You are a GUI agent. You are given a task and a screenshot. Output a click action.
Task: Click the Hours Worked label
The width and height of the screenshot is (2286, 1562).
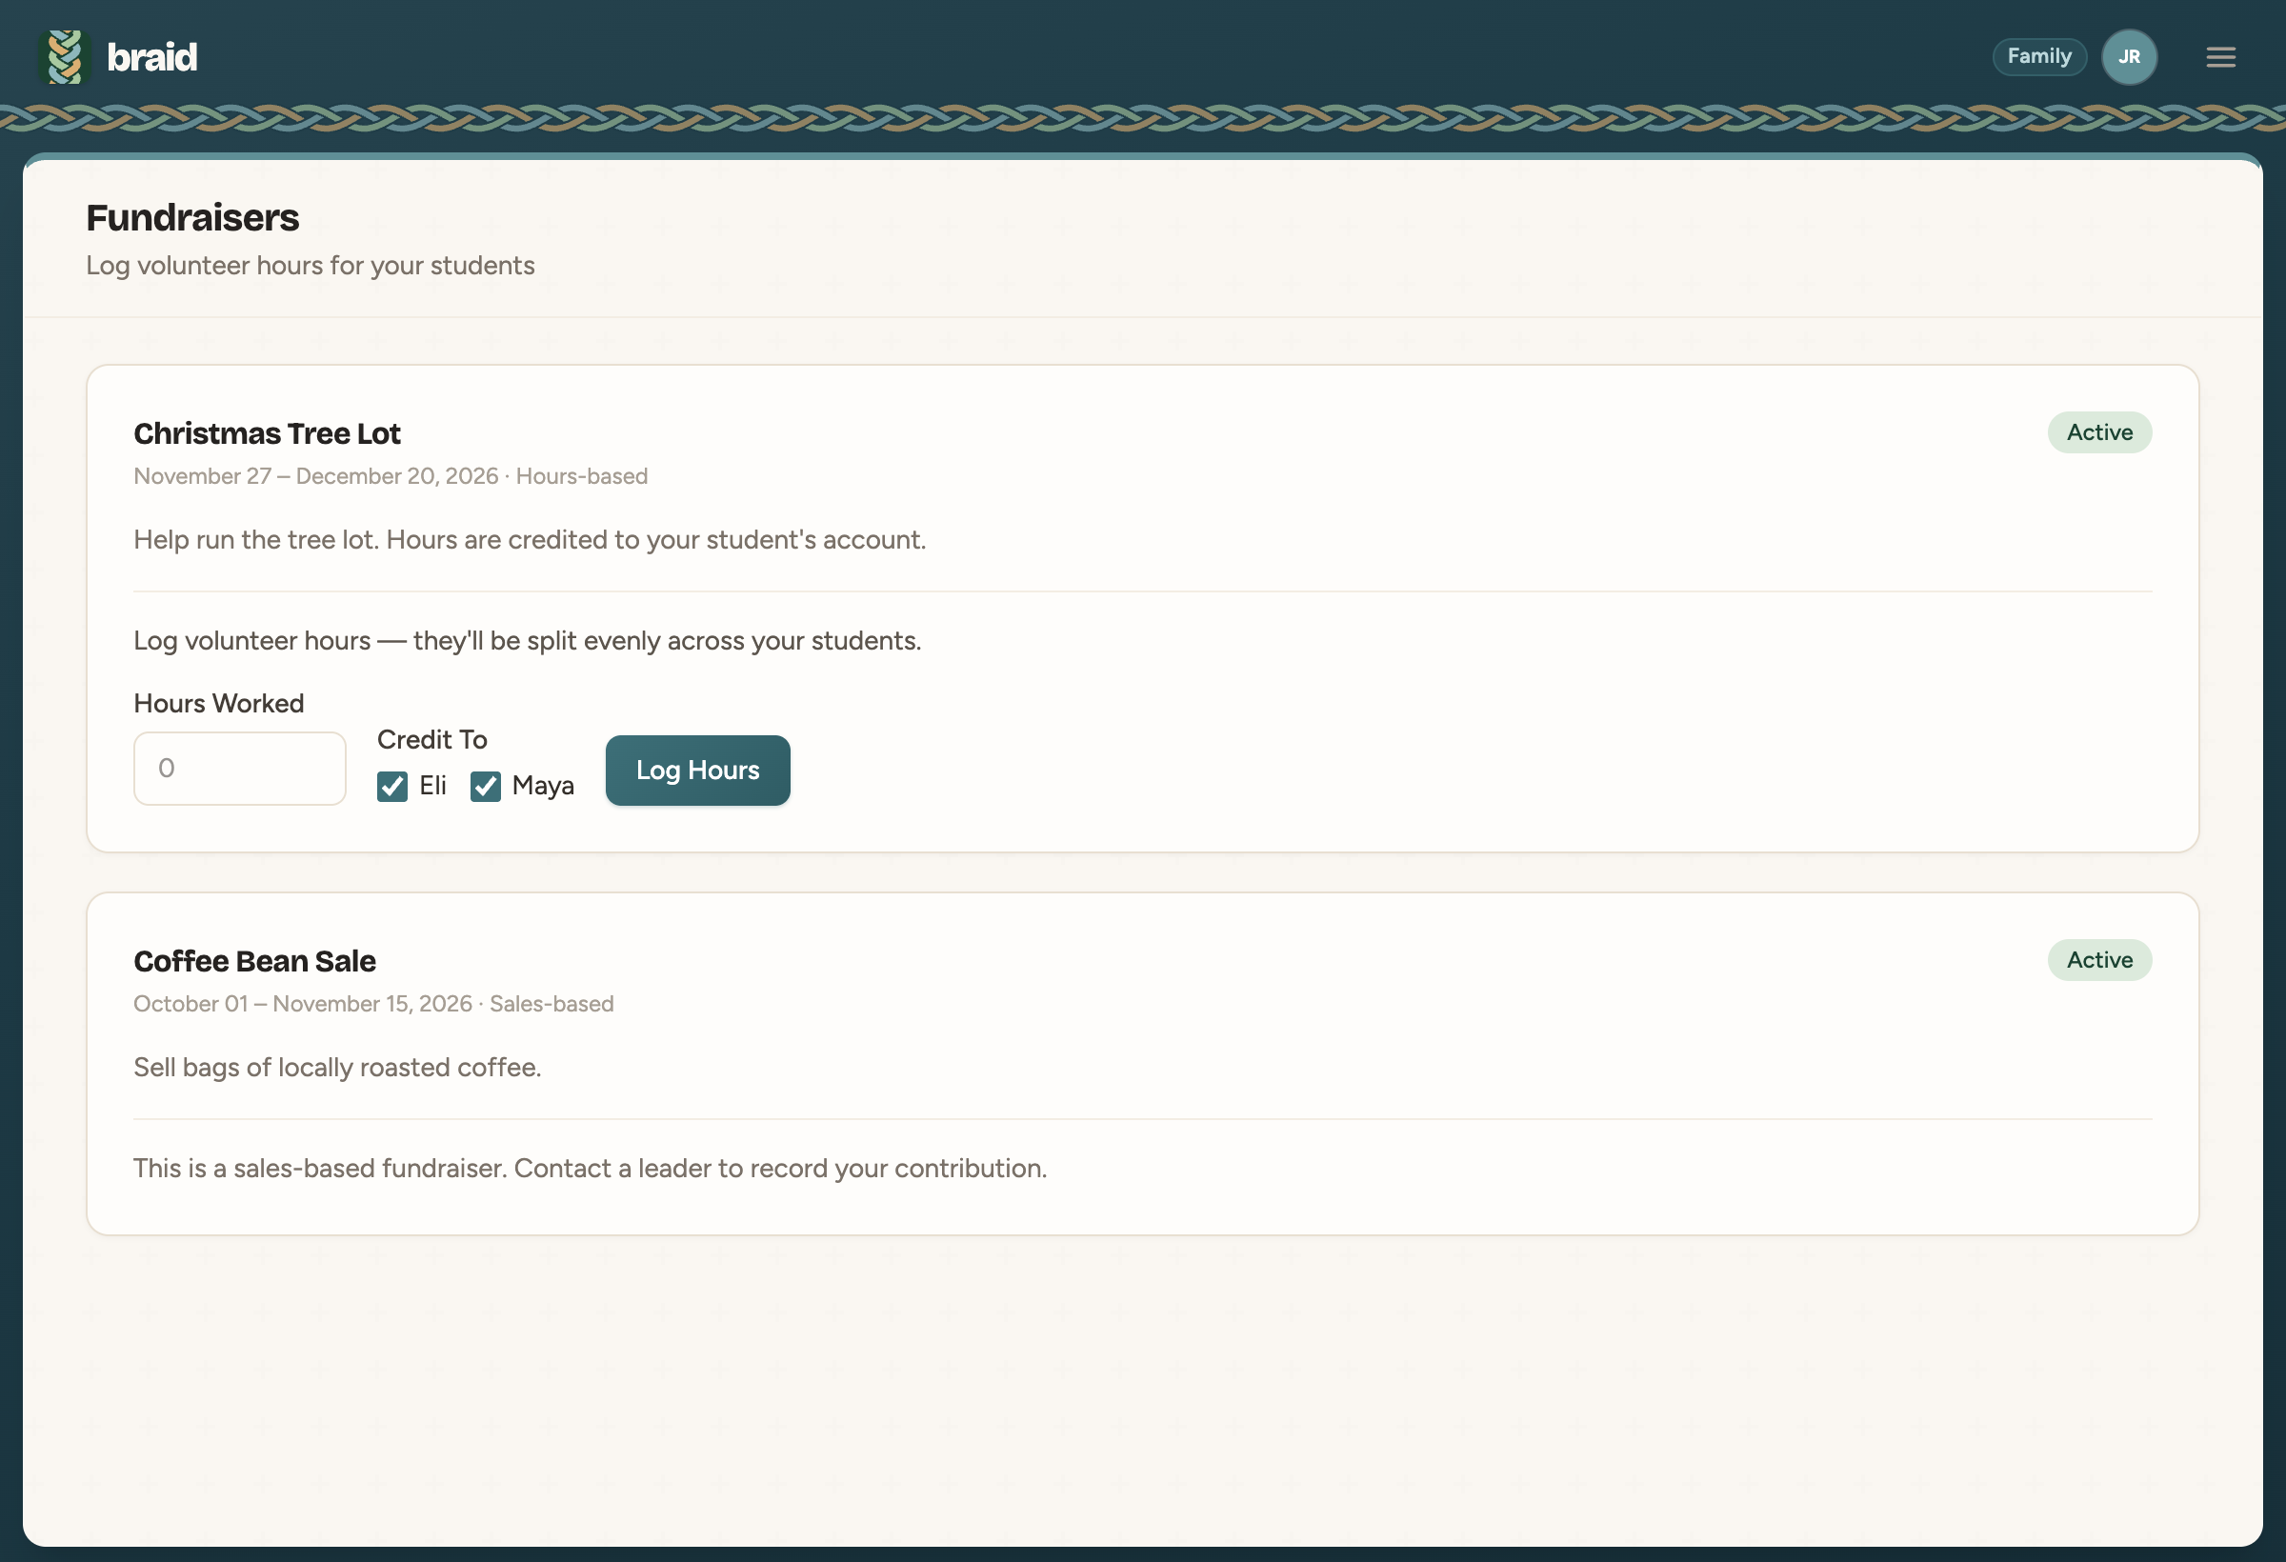218,703
